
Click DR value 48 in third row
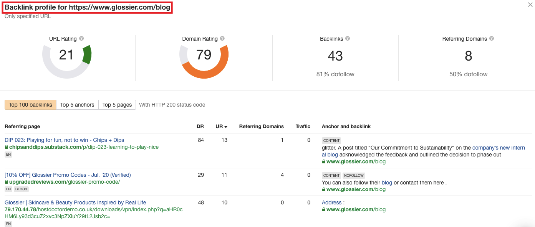[201, 202]
